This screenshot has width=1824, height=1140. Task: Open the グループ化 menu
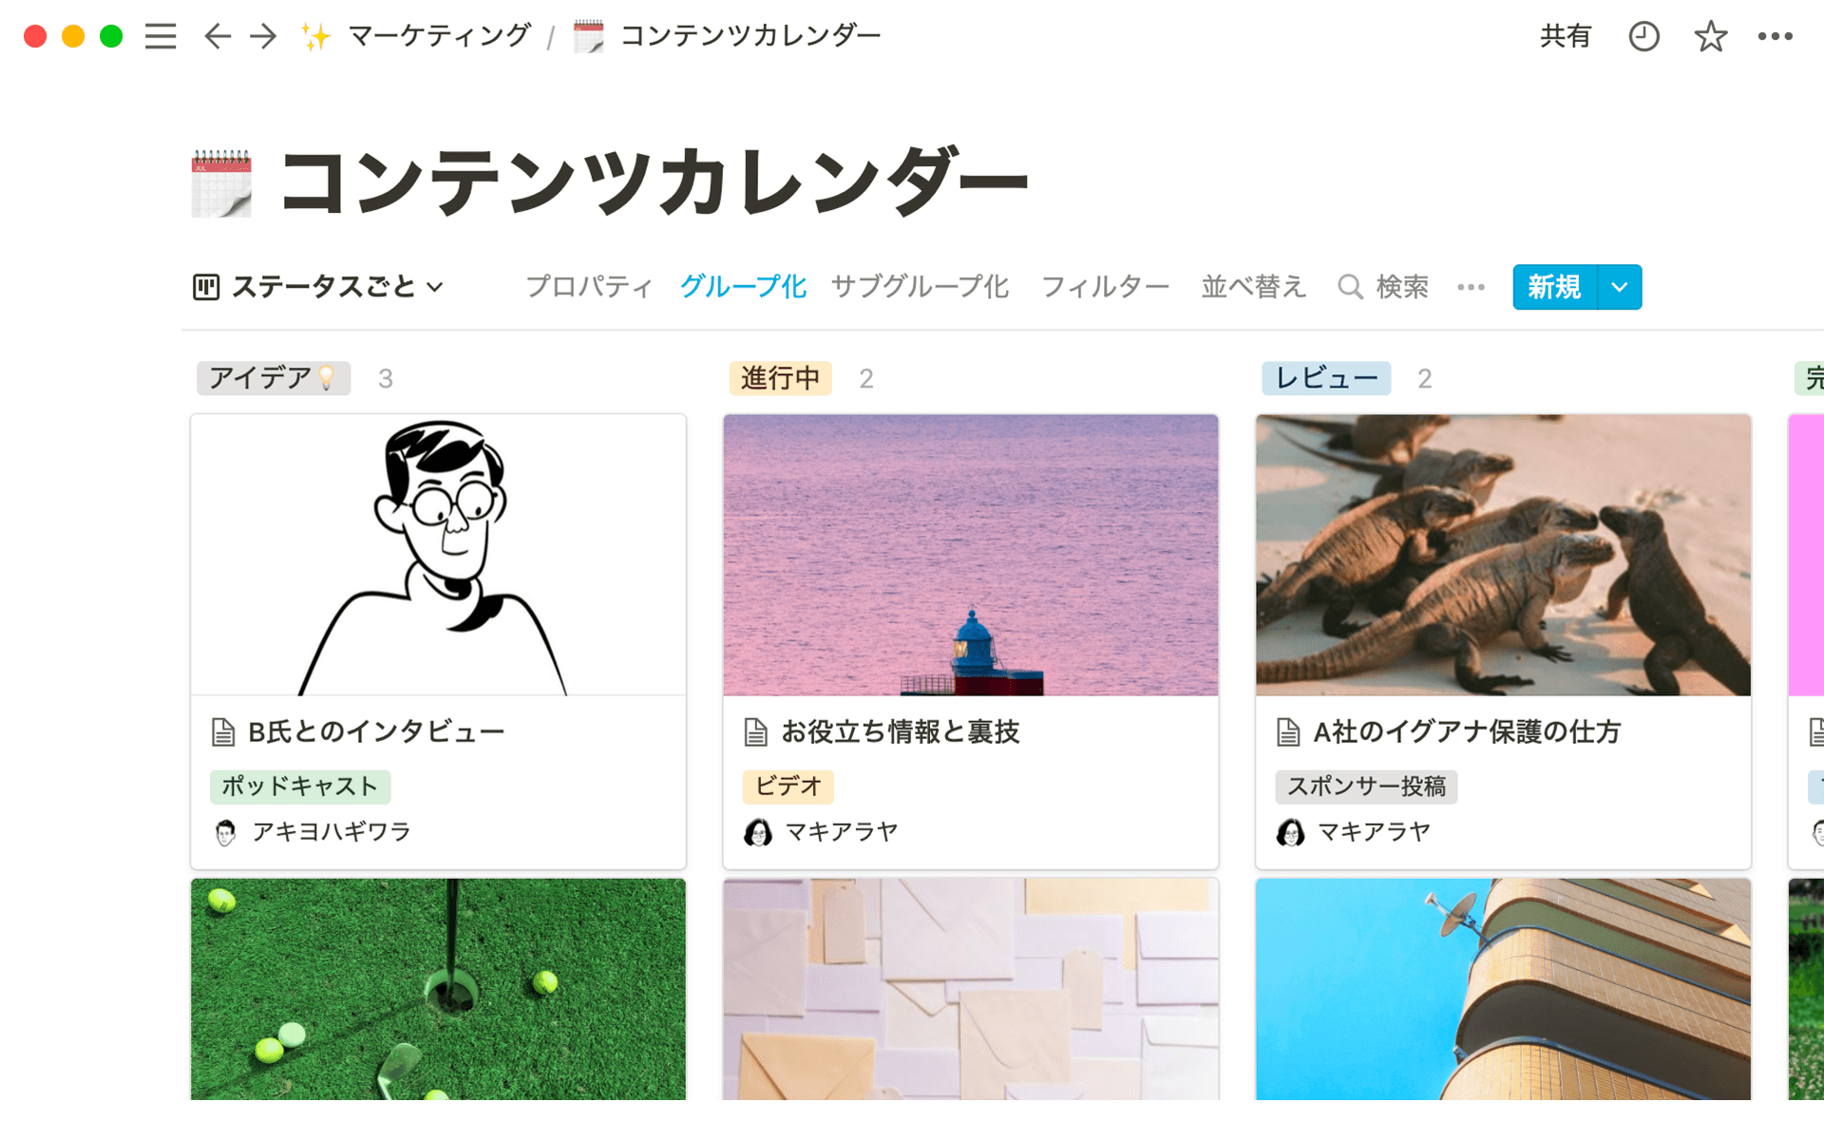click(x=743, y=287)
